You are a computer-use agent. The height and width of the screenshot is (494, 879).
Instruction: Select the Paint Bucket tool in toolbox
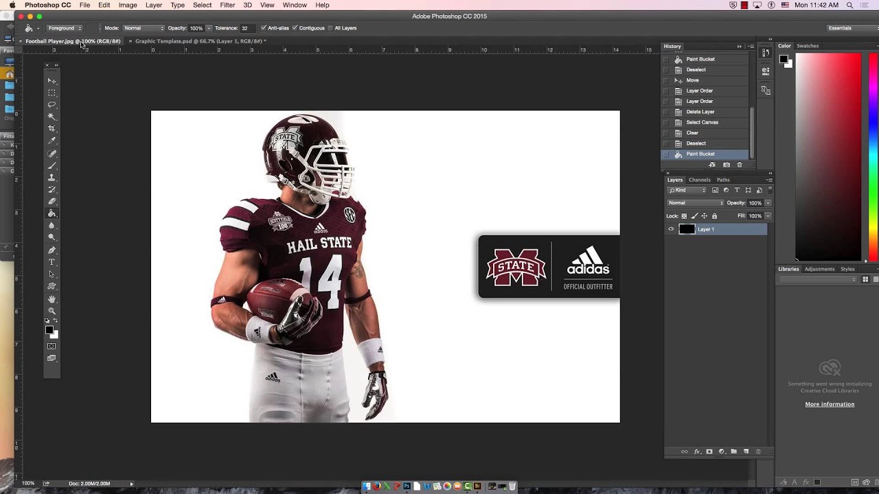click(x=52, y=213)
